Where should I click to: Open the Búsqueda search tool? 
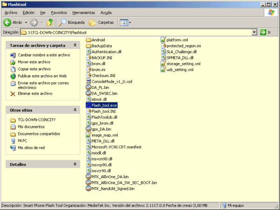pyautogui.click(x=72, y=22)
